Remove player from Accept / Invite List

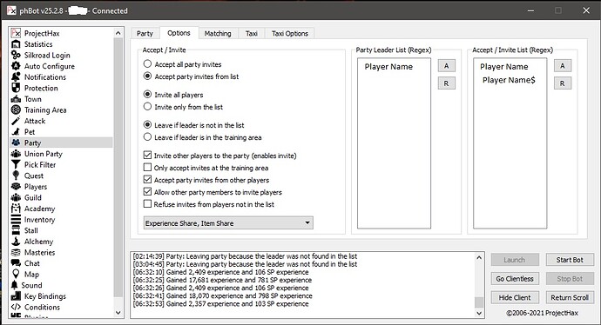(563, 83)
